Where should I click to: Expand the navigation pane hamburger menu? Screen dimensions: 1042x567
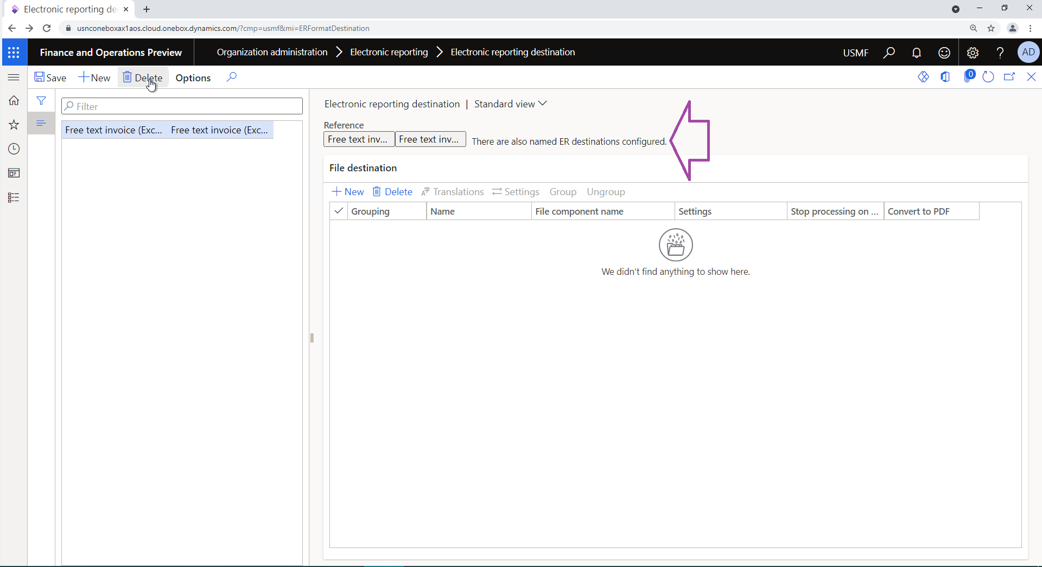click(14, 77)
